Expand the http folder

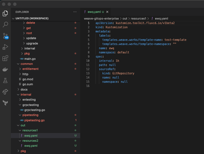[x=46, y=74]
